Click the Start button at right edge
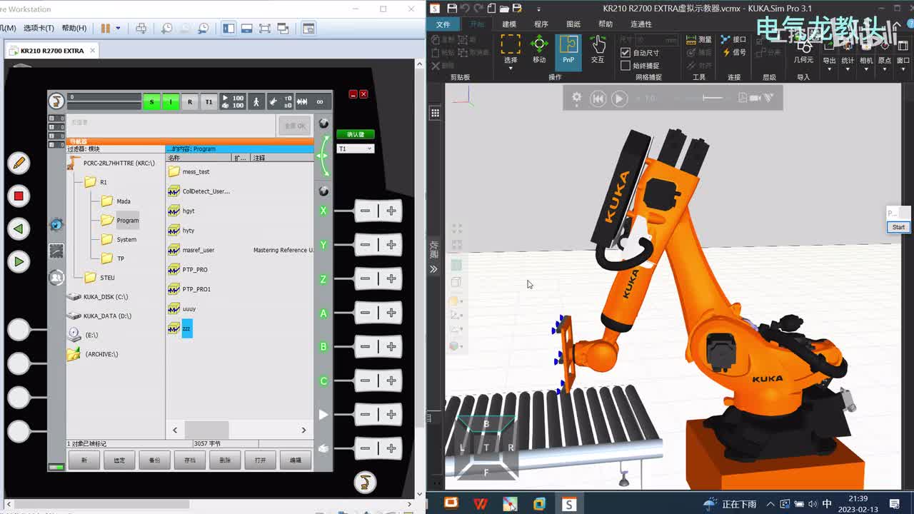The width and height of the screenshot is (914, 514). pos(898,227)
